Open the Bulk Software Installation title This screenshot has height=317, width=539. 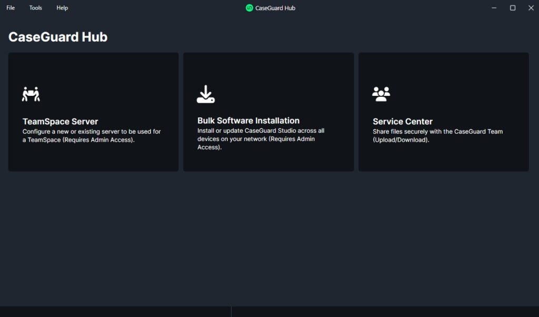click(x=248, y=121)
